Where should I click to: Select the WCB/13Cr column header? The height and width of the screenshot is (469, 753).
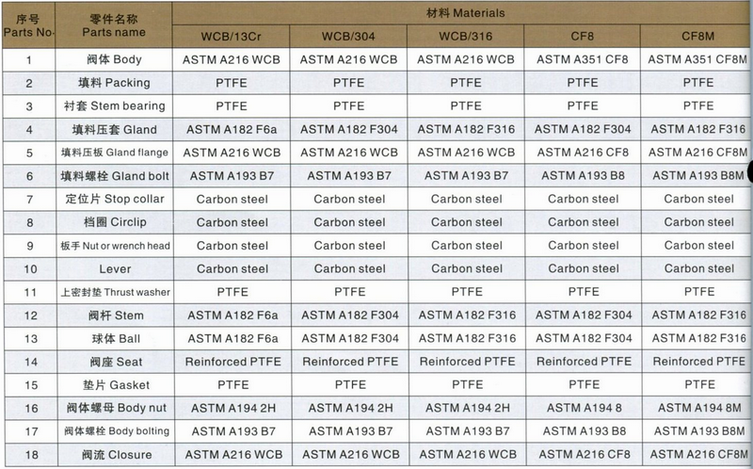click(232, 38)
